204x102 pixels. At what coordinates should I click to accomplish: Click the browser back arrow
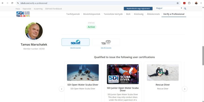point(3,3)
